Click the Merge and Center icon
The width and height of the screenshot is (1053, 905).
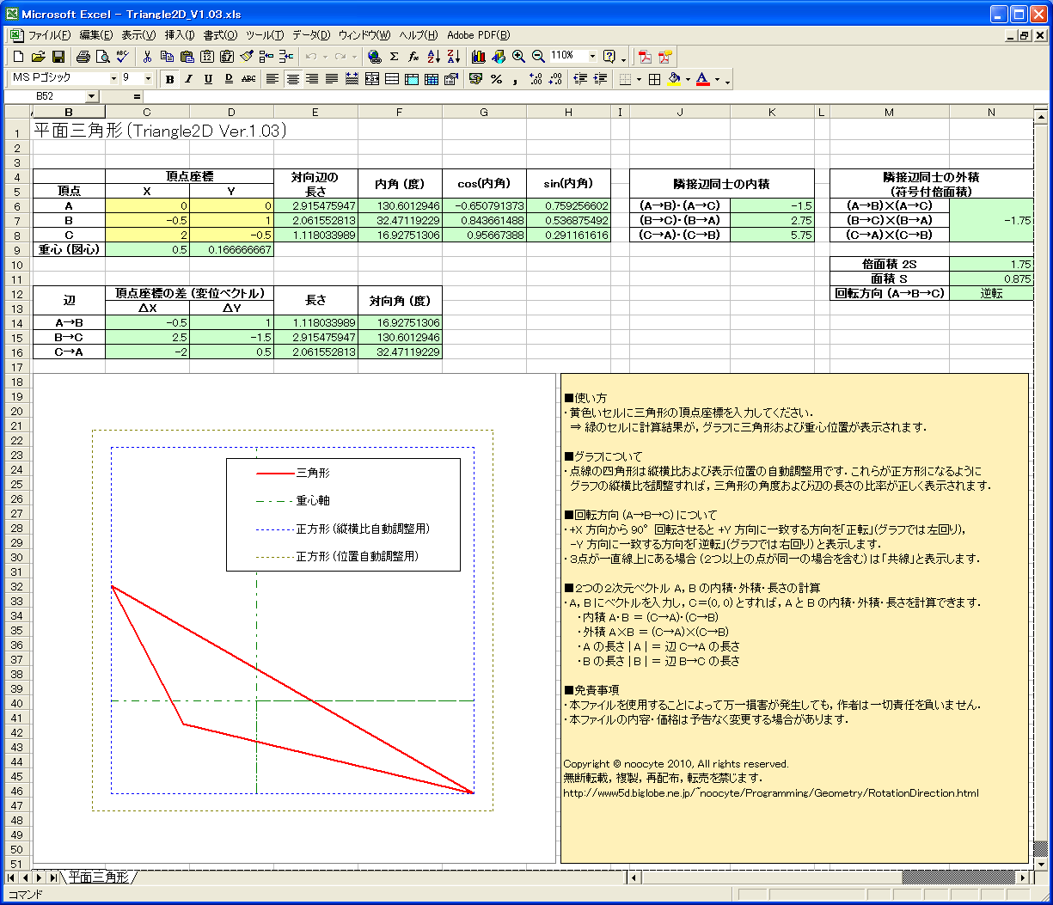pyautogui.click(x=372, y=79)
